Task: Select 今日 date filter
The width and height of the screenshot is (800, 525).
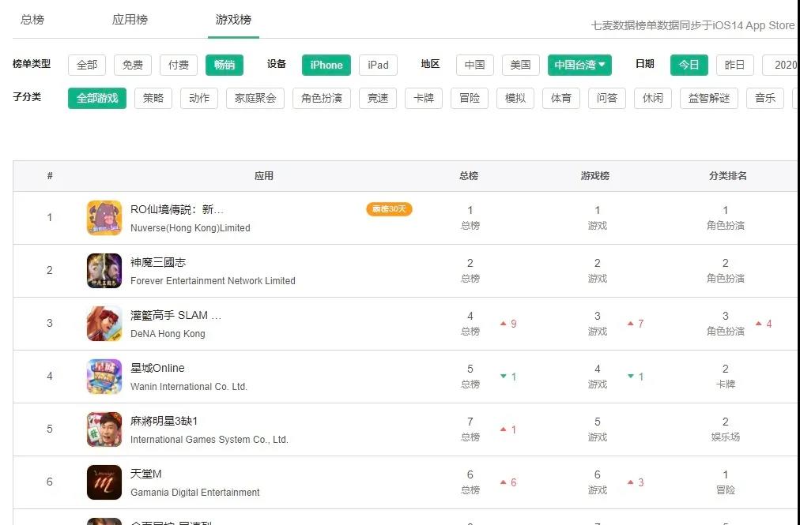Action: [x=689, y=65]
